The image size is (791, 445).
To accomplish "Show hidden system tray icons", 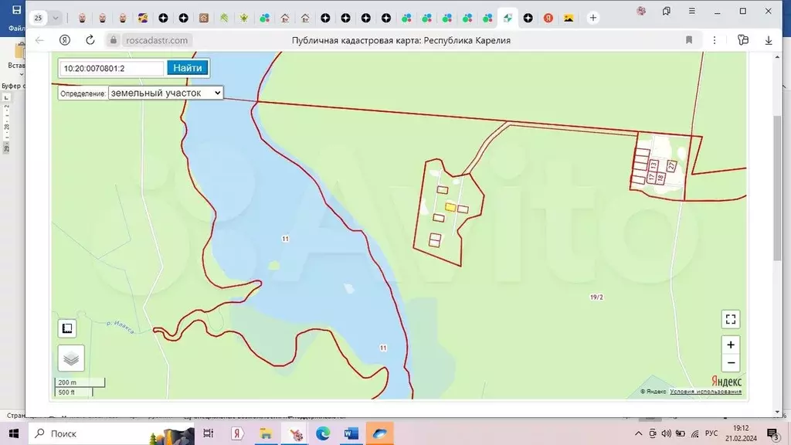I will 639,433.
